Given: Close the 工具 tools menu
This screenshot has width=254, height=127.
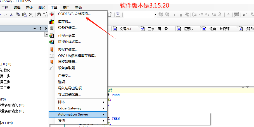Looking at the screenshot, I should (54, 8).
